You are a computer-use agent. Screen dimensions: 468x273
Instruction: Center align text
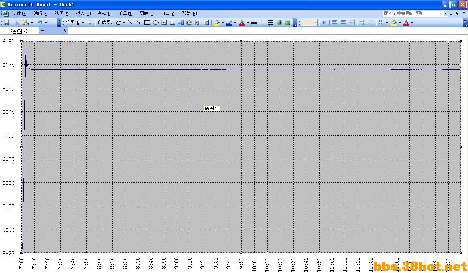(x=343, y=23)
